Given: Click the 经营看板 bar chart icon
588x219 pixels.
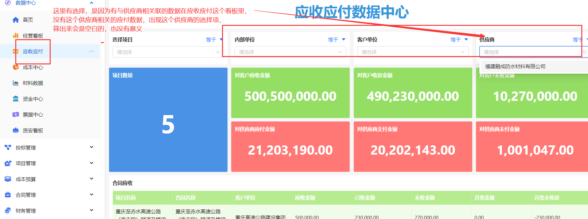Looking at the screenshot, I should [x=16, y=35].
